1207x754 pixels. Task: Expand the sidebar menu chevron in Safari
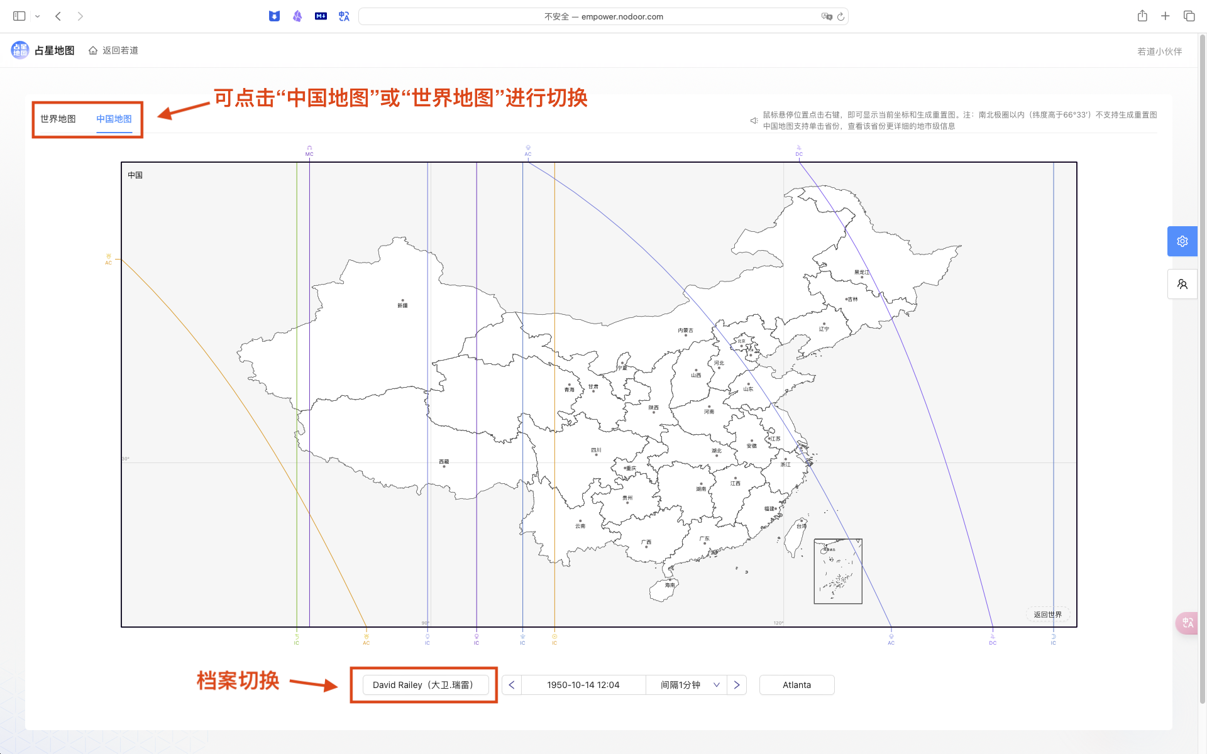coord(38,16)
